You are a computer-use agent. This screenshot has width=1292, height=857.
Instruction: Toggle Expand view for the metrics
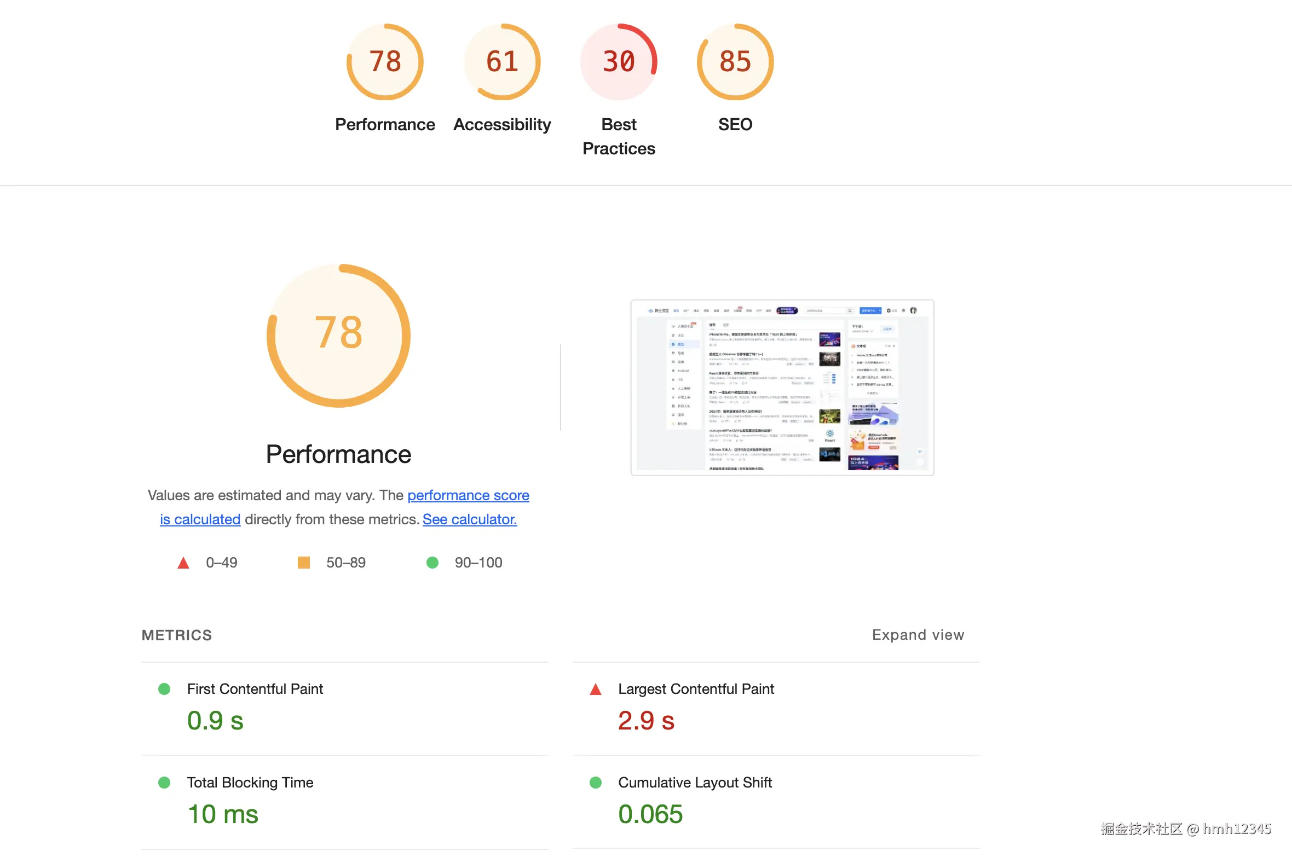[x=918, y=635]
